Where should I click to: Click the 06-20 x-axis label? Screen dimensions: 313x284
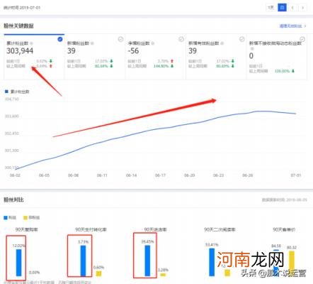coord(189,175)
